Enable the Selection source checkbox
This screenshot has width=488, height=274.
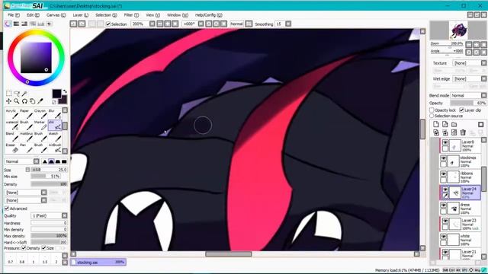tap(432, 116)
